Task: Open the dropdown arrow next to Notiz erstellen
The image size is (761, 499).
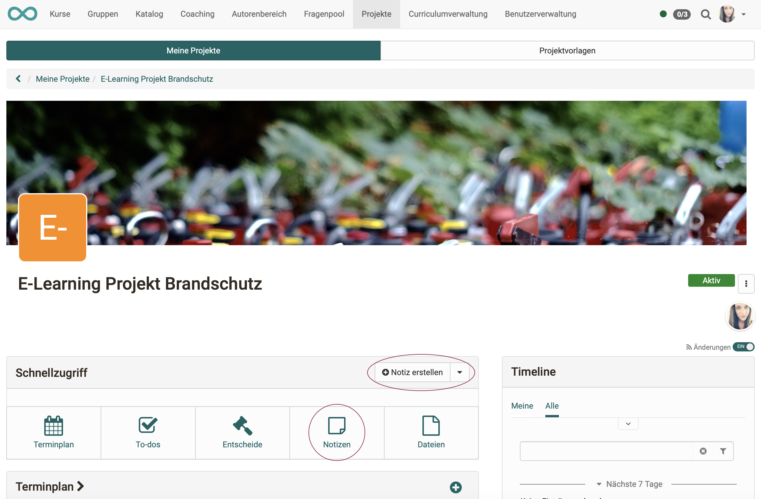Action: pyautogui.click(x=459, y=372)
